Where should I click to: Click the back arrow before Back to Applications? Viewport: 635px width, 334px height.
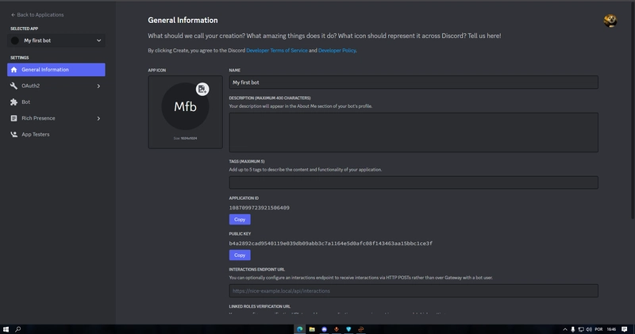13,14
